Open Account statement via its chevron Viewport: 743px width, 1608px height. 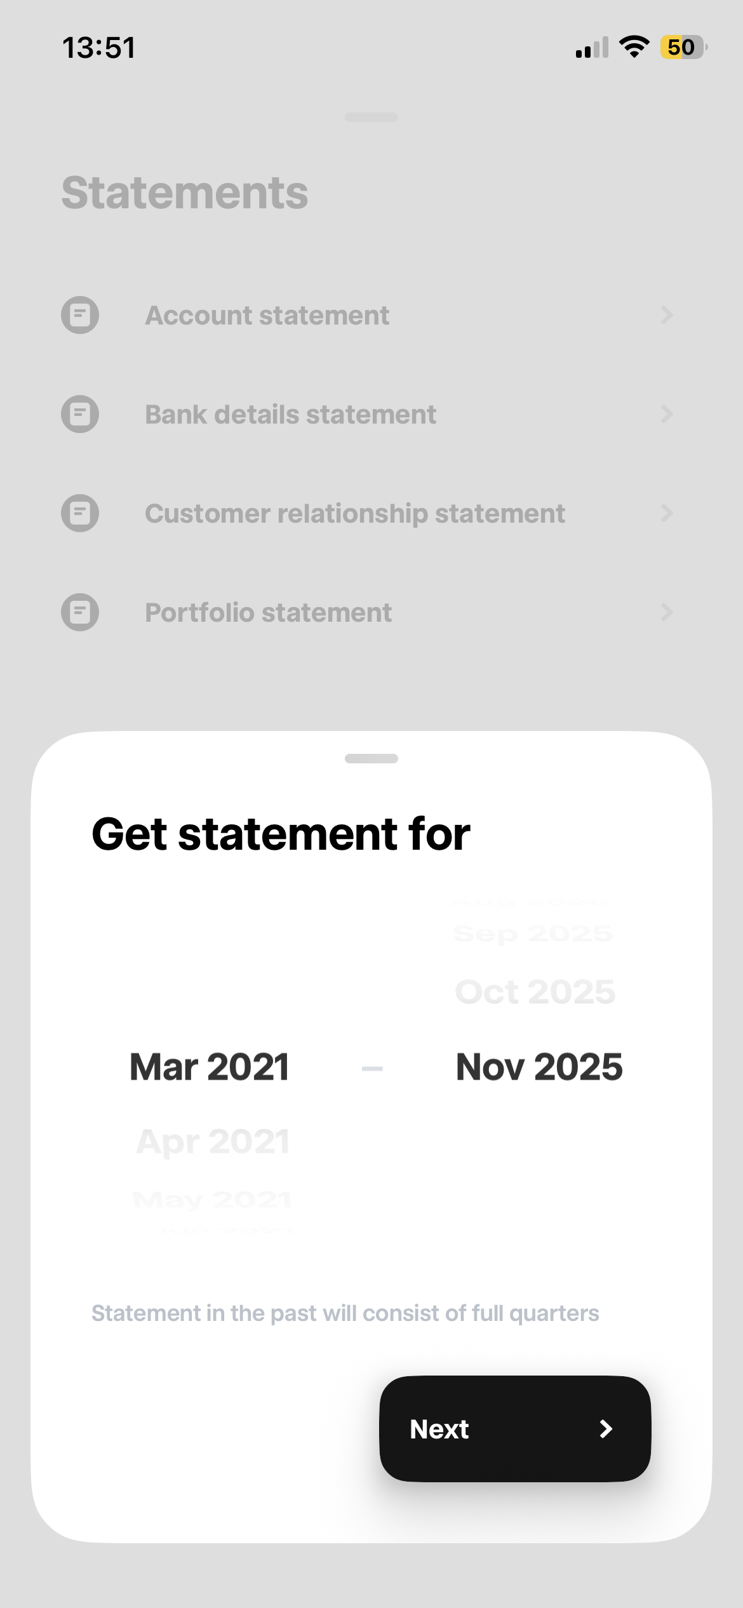(666, 315)
